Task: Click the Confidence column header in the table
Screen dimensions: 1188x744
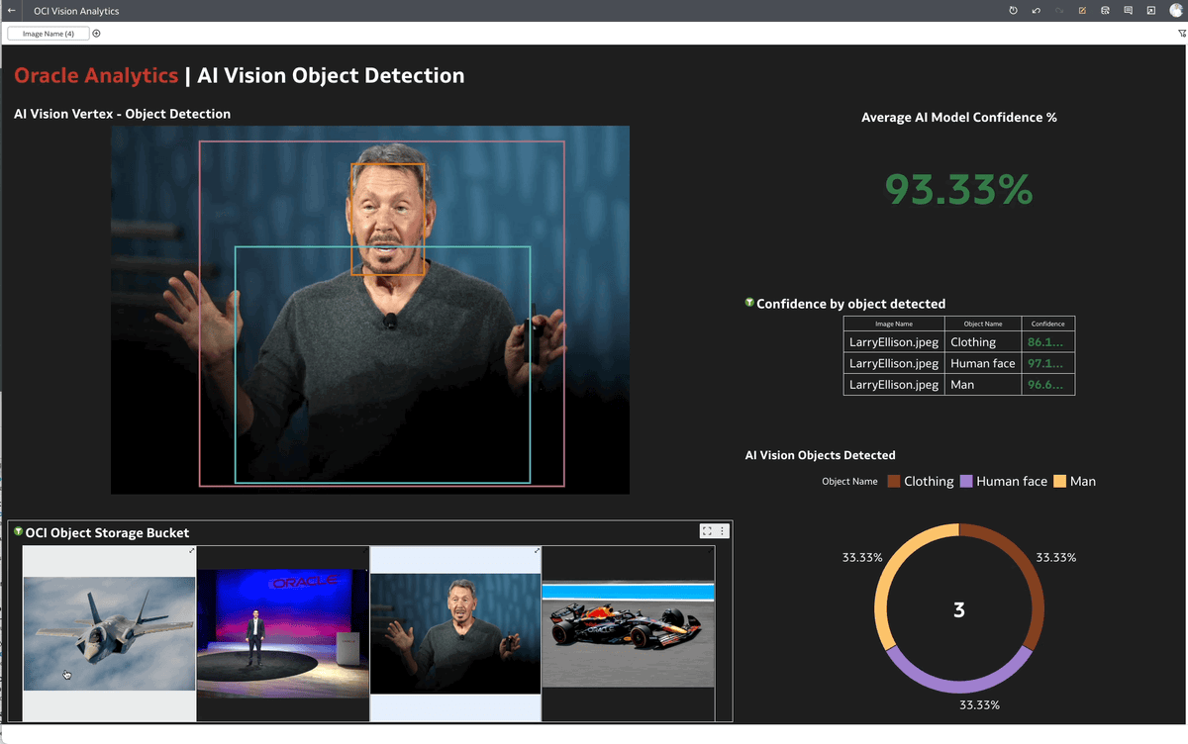Action: [1049, 324]
